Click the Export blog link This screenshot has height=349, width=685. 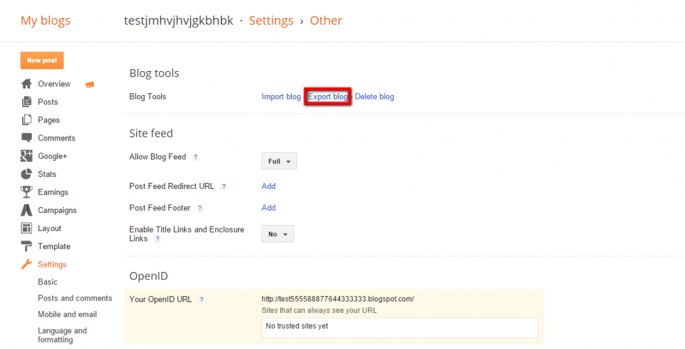pyautogui.click(x=328, y=97)
